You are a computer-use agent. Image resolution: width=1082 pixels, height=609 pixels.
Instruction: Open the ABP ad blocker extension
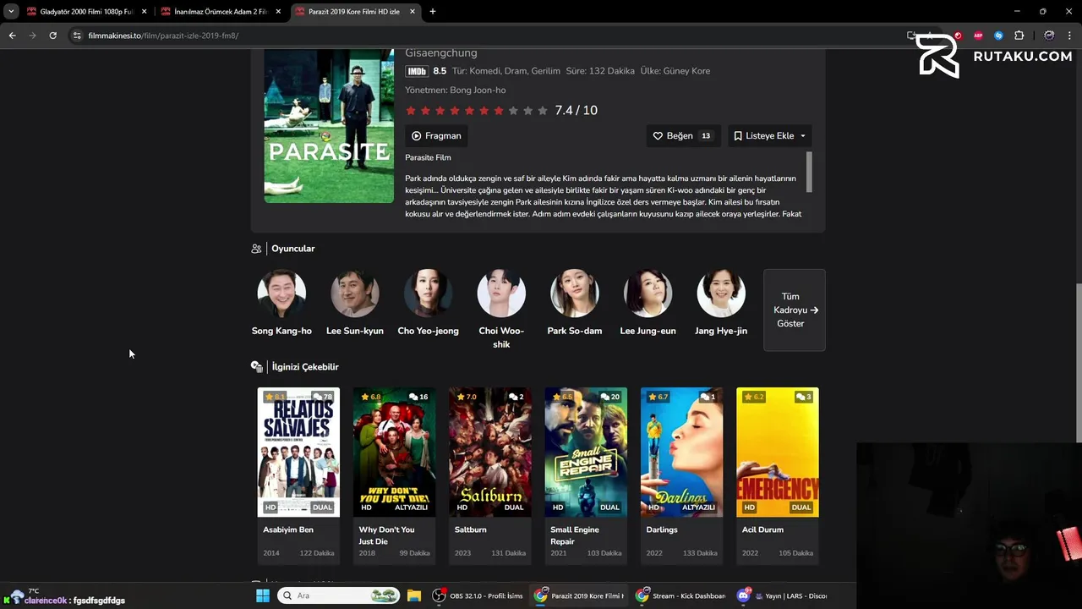pyautogui.click(x=978, y=36)
